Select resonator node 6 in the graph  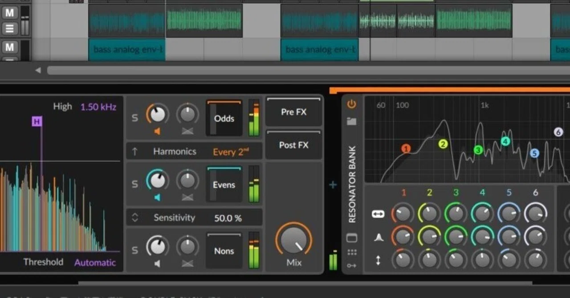click(558, 132)
